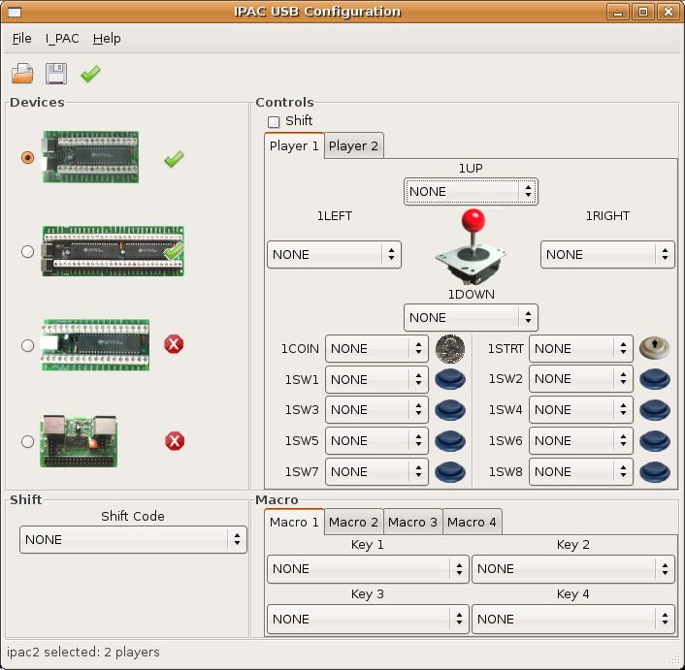Open the Shift Code dropdown
The height and width of the screenshot is (670, 685).
[133, 539]
